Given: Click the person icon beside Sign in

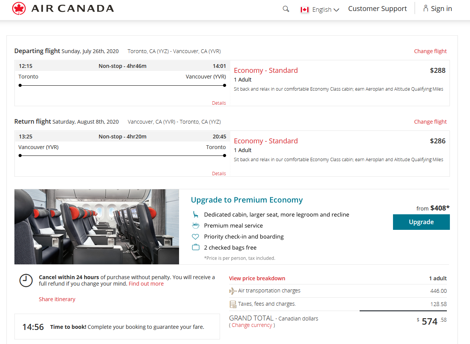Looking at the screenshot, I should point(426,8).
